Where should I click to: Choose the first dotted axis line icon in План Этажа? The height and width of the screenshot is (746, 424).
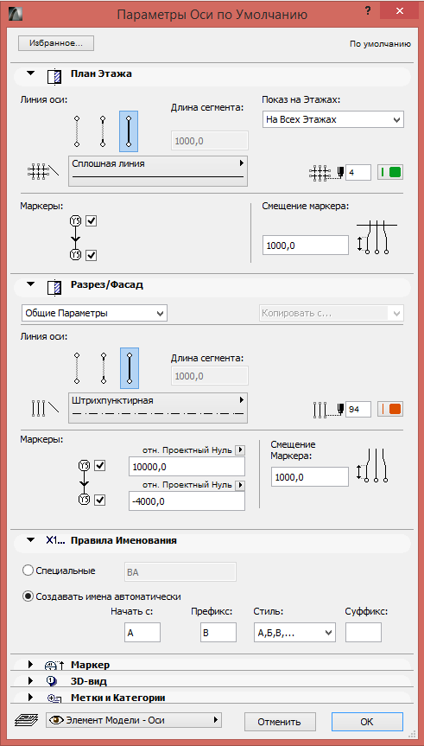tap(77, 131)
